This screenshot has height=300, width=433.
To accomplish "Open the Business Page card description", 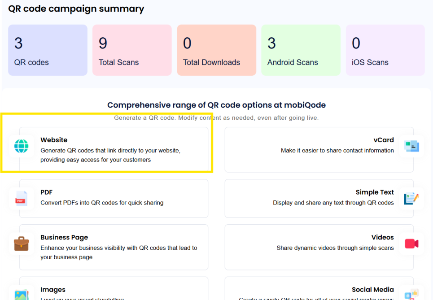I will [x=118, y=252].
